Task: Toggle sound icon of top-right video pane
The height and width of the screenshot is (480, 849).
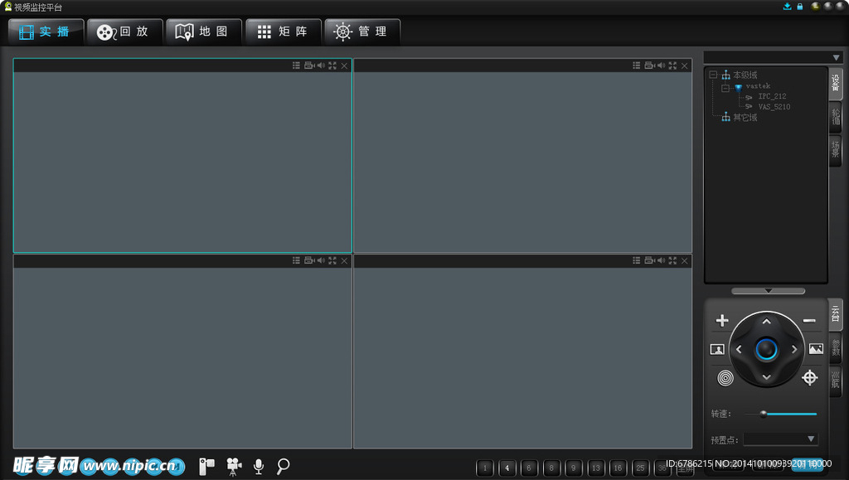Action: (x=661, y=65)
